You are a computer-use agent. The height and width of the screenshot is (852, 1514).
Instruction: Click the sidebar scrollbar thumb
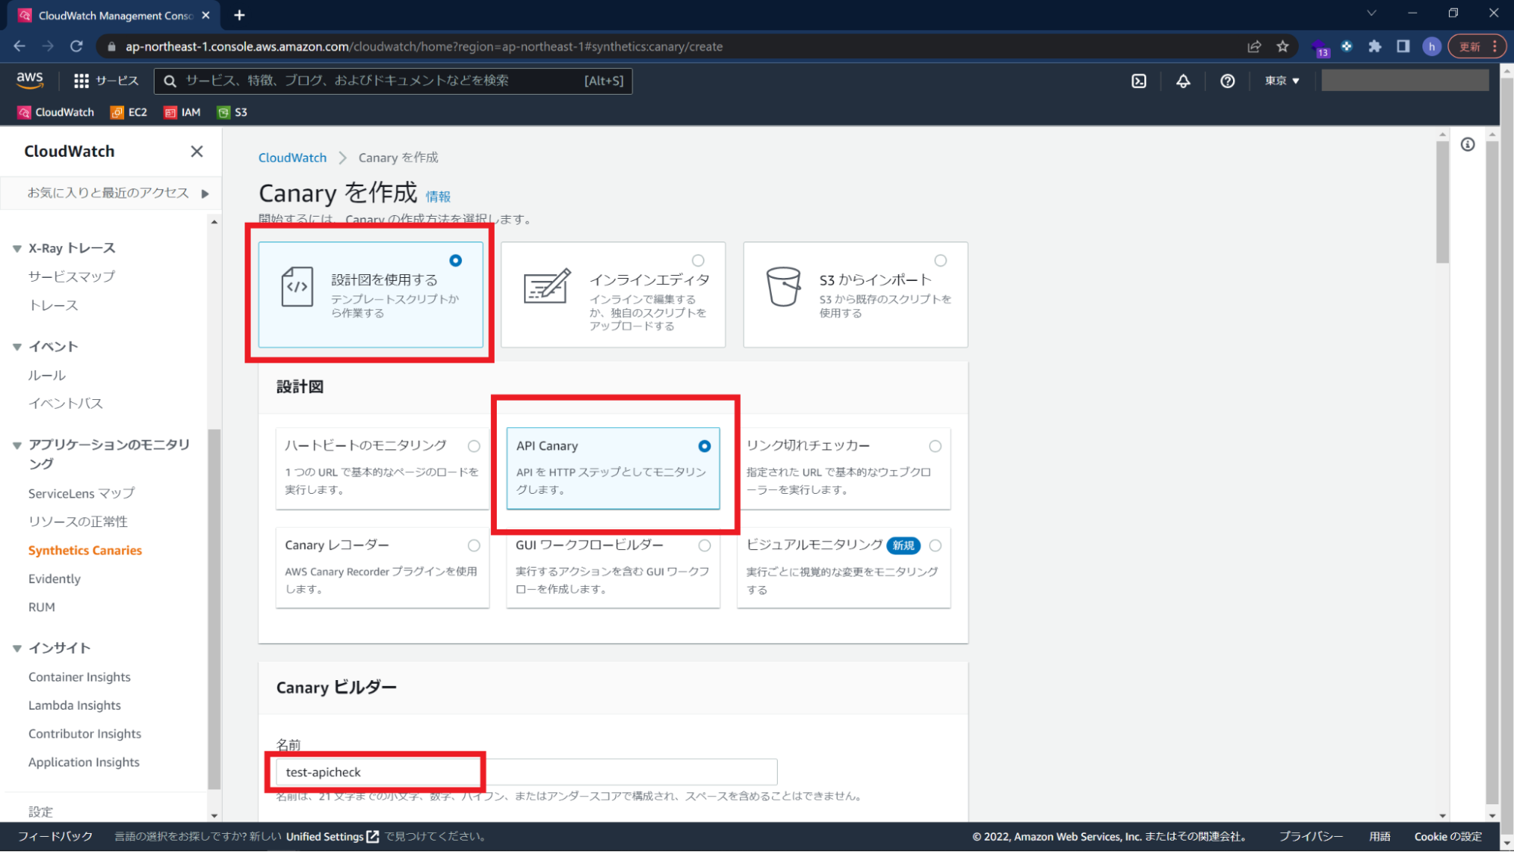(214, 610)
